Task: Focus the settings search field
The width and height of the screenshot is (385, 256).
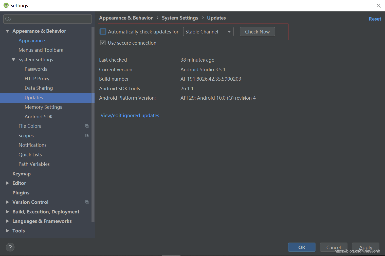Action: [48, 19]
